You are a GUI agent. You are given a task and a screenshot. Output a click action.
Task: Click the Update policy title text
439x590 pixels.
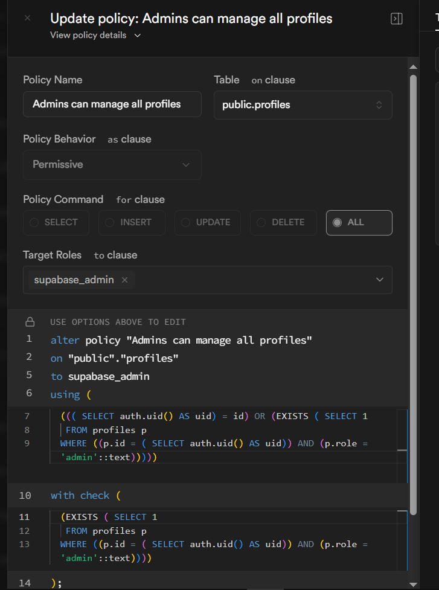point(191,19)
